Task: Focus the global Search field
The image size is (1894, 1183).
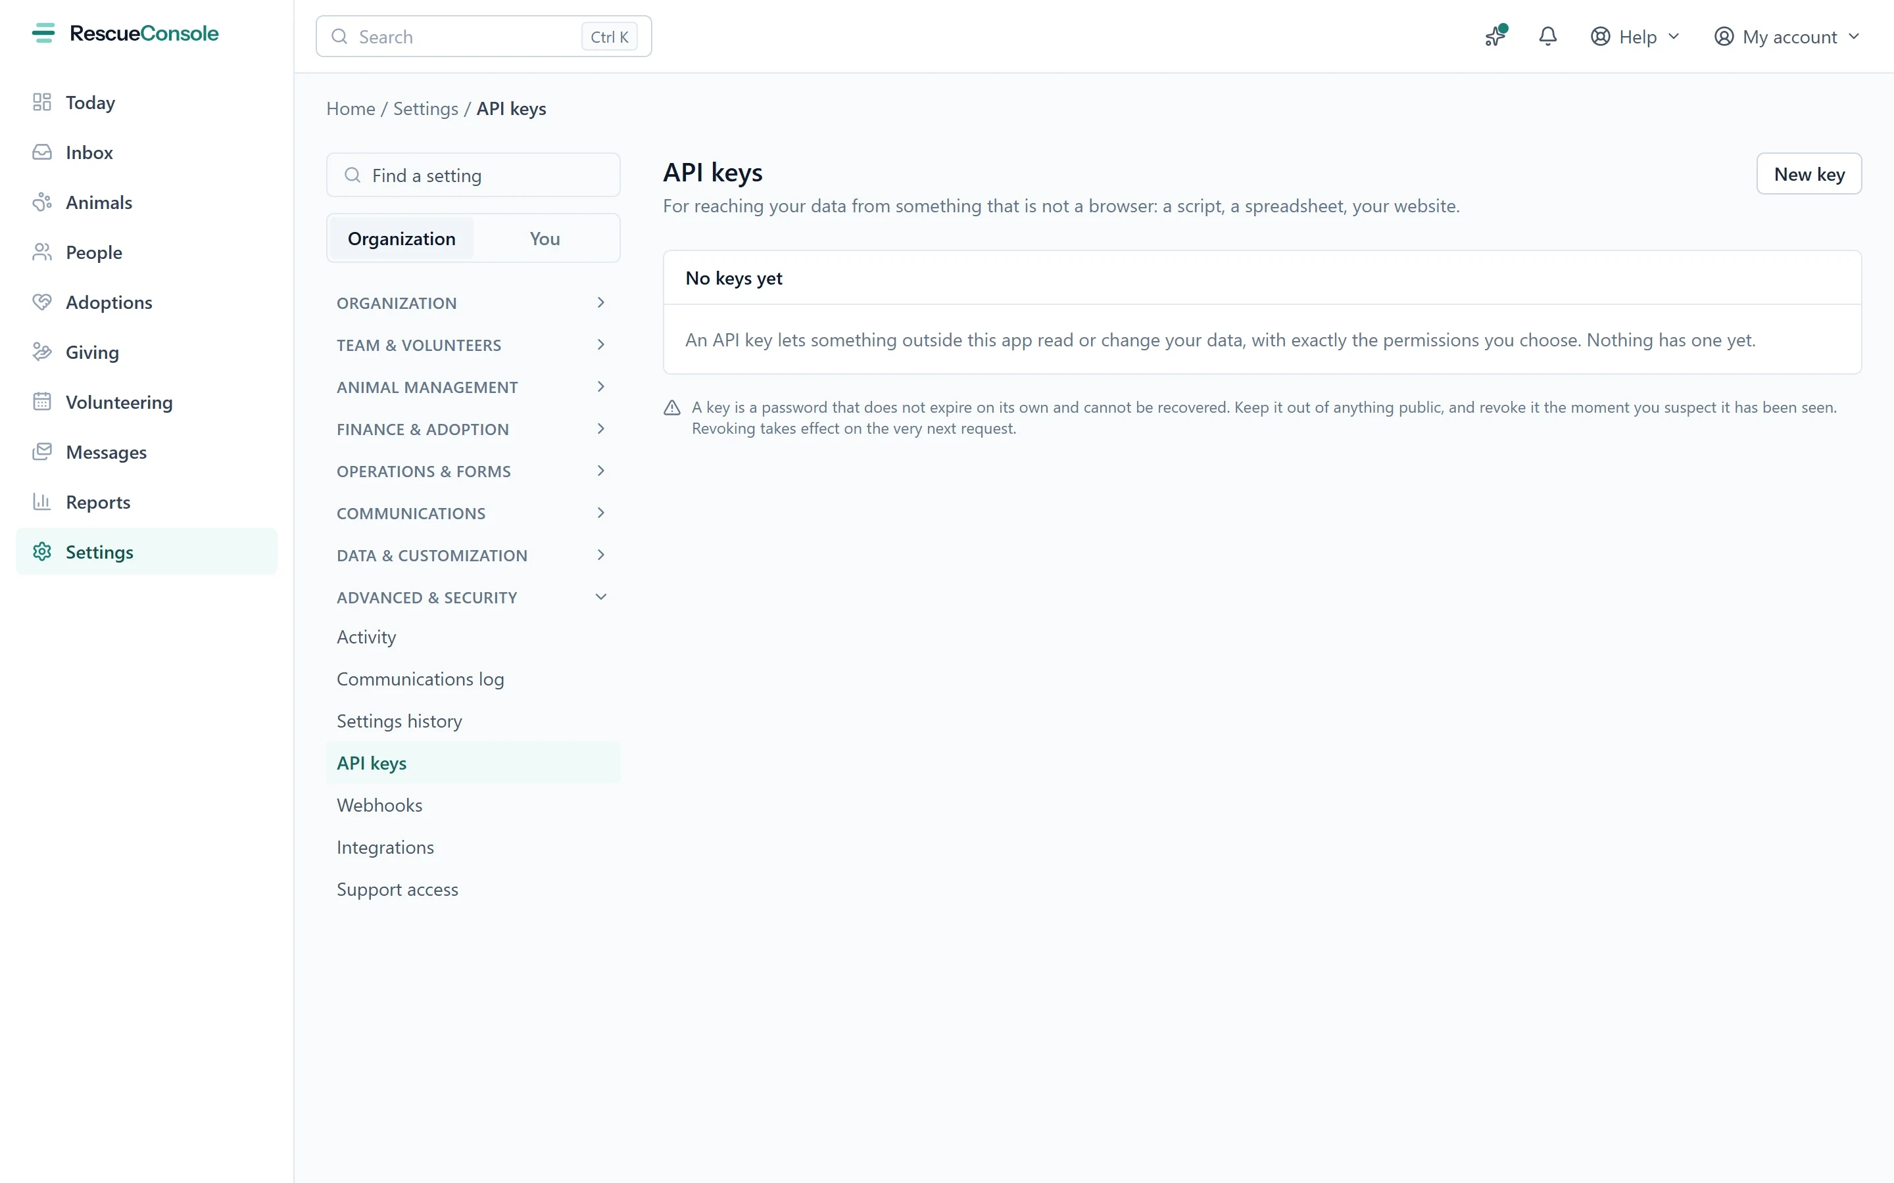Action: (483, 37)
